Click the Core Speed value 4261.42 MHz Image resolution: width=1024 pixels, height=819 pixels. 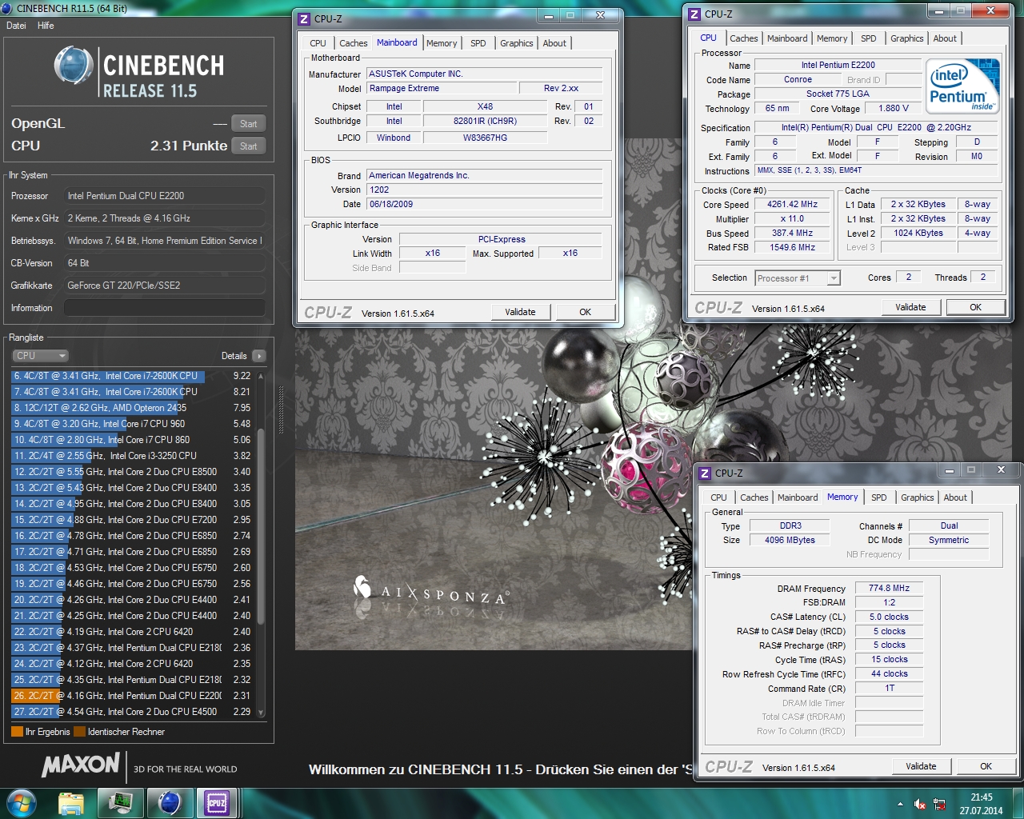click(793, 205)
